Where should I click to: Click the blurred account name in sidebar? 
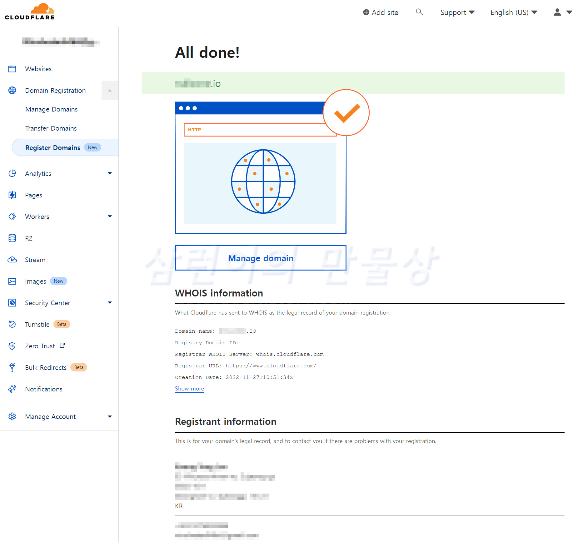pos(60,42)
